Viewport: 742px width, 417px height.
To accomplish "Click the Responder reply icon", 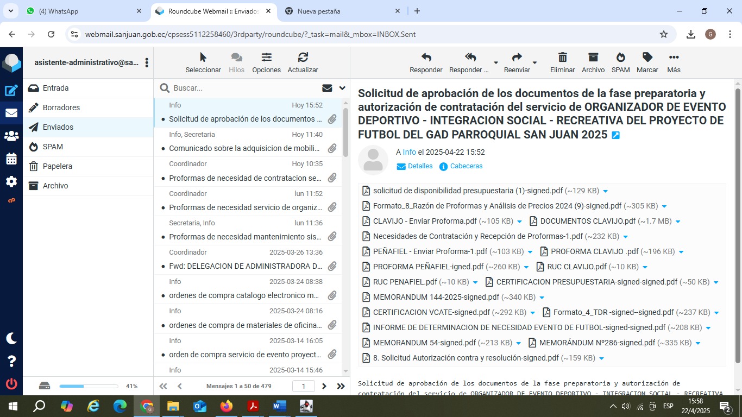I will click(426, 58).
